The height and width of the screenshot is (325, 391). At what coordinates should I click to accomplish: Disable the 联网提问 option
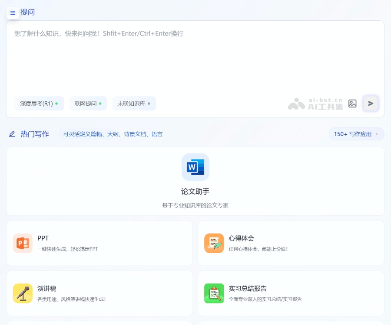(88, 104)
